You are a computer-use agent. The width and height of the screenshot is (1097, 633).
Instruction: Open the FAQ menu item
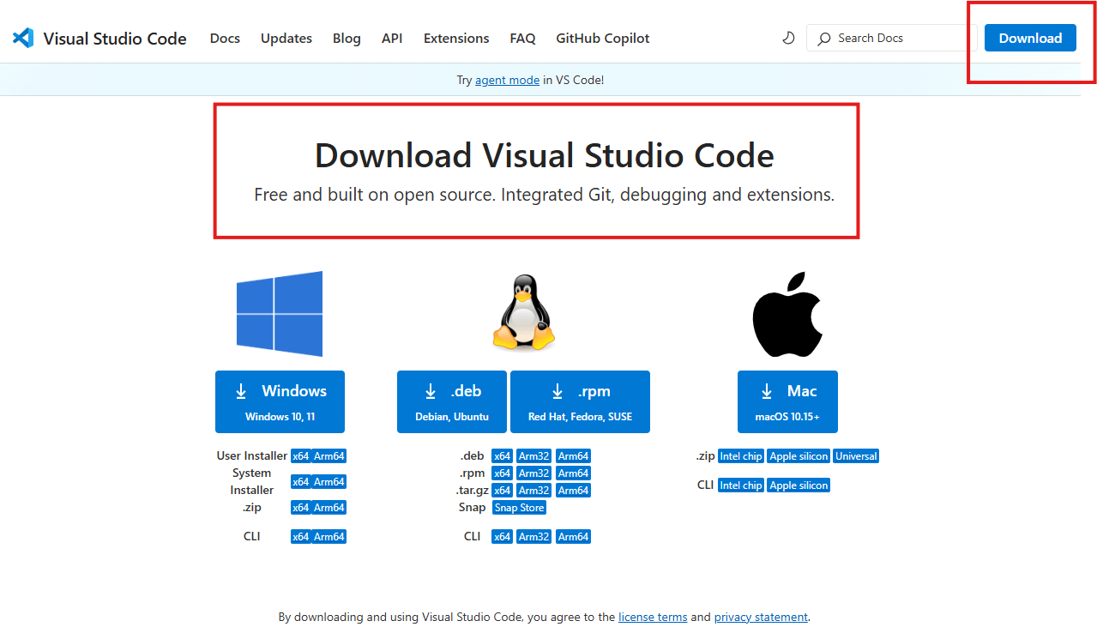(x=522, y=39)
